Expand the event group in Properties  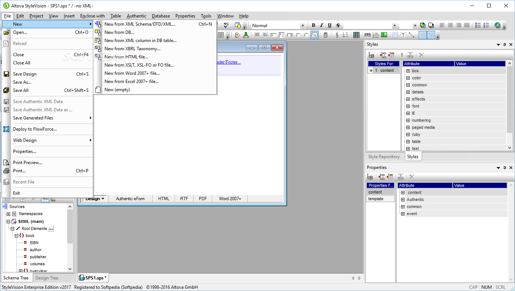point(403,214)
